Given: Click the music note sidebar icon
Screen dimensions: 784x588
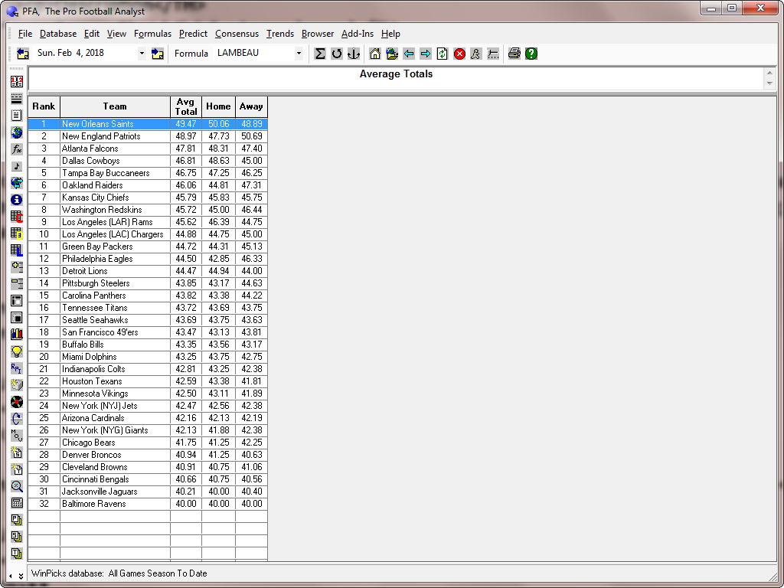Looking at the screenshot, I should pyautogui.click(x=17, y=166).
